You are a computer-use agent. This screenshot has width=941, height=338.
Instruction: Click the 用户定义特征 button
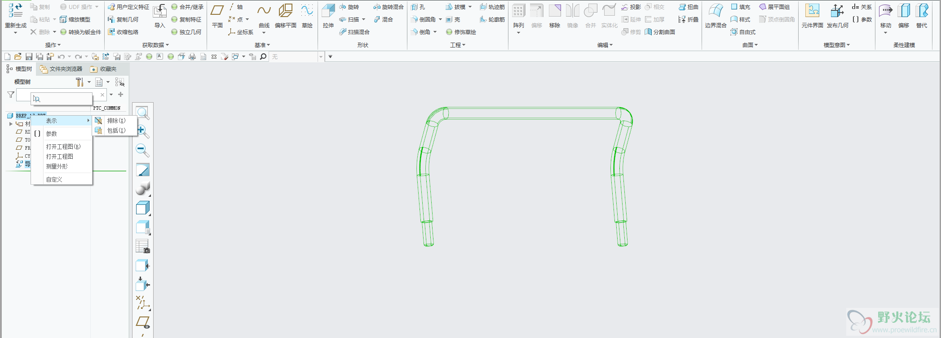[128, 7]
